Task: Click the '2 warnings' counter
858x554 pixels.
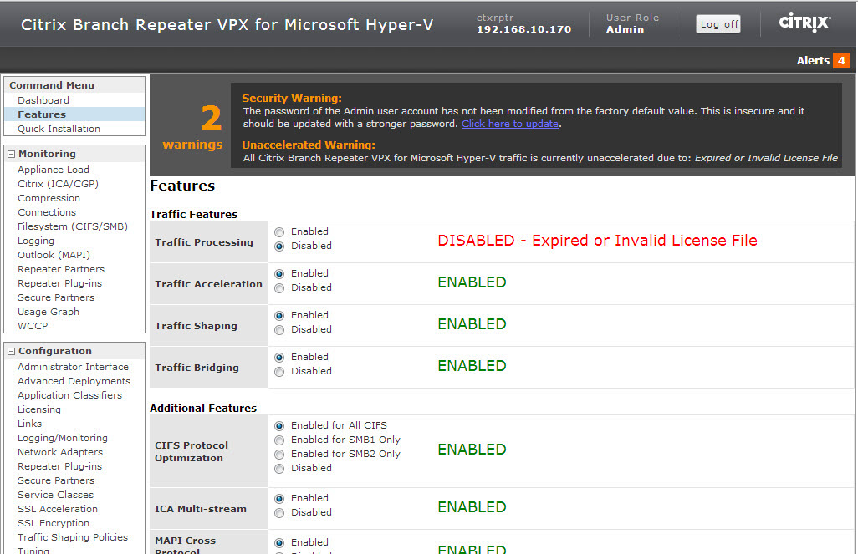Action: [192, 127]
